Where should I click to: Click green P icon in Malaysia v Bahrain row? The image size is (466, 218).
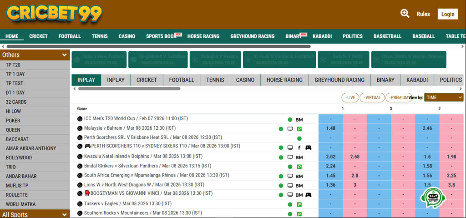click(299, 129)
